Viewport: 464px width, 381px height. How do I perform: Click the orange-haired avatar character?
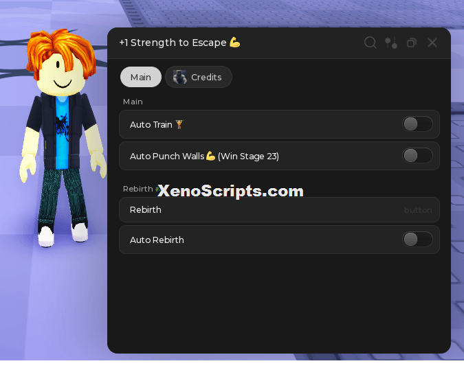click(63, 137)
